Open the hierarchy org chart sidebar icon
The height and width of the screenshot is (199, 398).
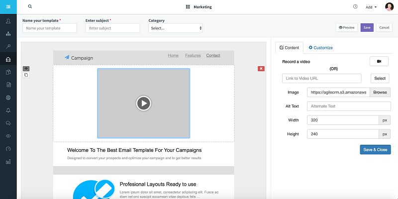click(8, 33)
